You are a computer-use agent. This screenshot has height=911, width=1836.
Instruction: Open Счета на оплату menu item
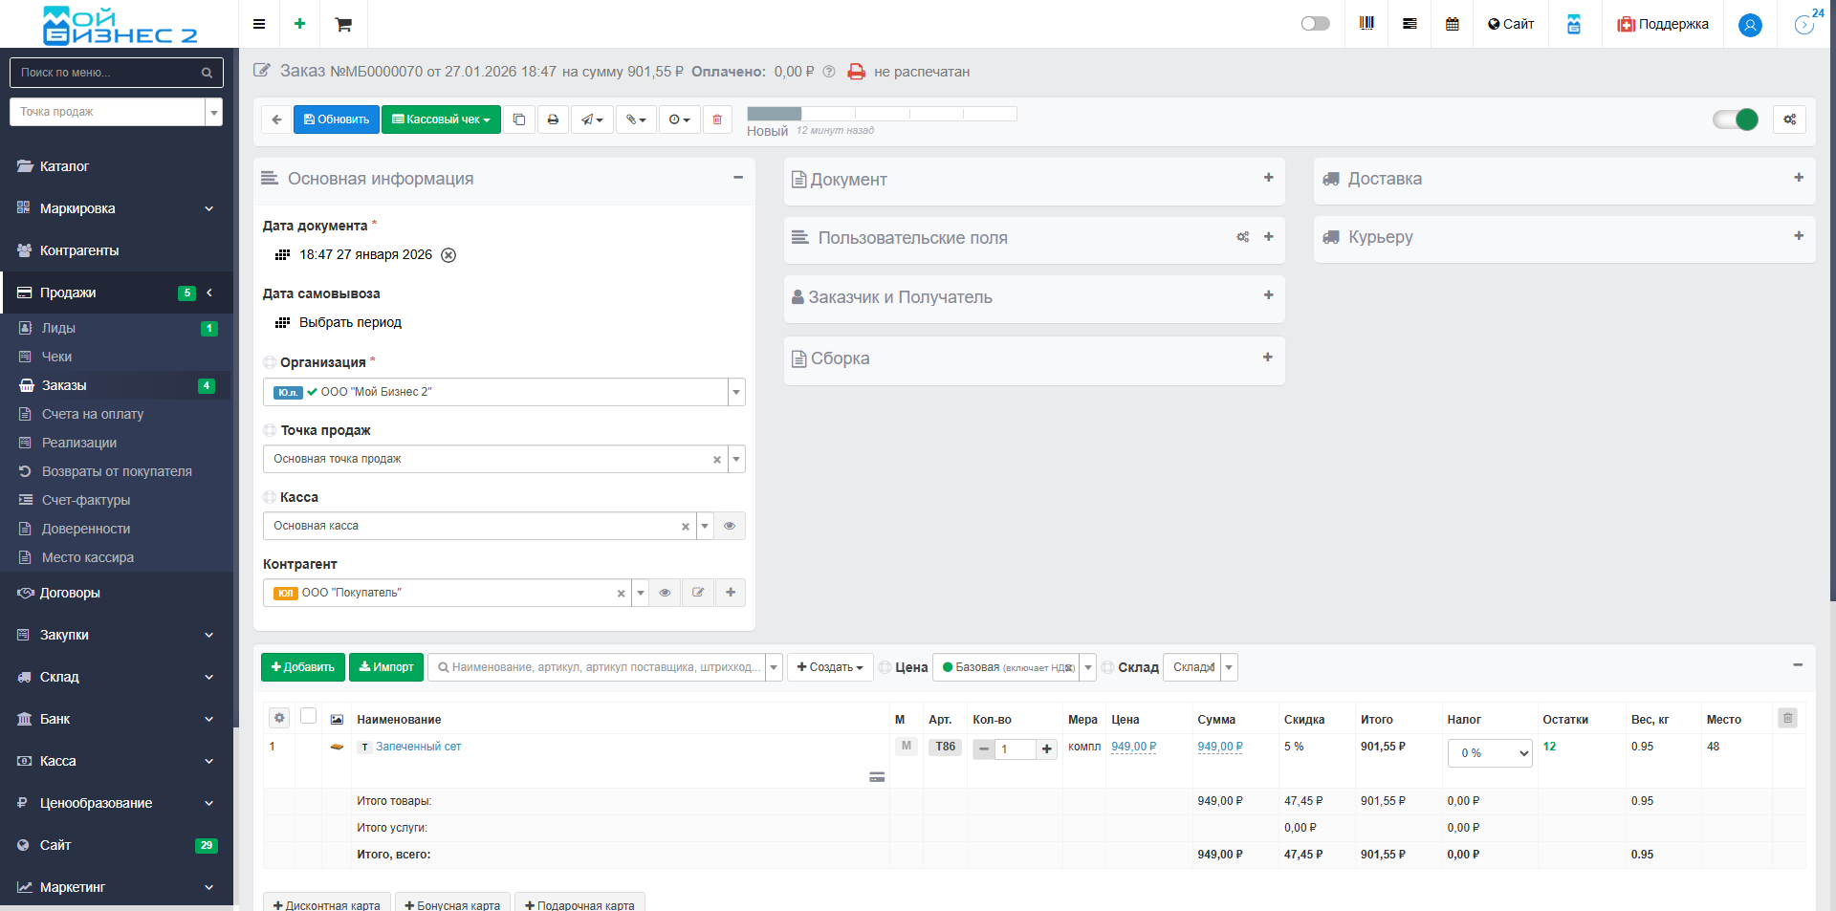point(92,414)
